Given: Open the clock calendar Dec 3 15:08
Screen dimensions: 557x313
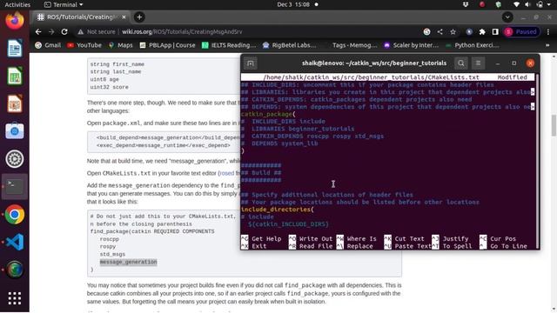Looking at the screenshot, I should [293, 4].
